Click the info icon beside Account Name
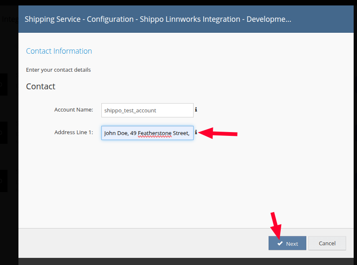The width and height of the screenshot is (357, 265). tap(196, 109)
